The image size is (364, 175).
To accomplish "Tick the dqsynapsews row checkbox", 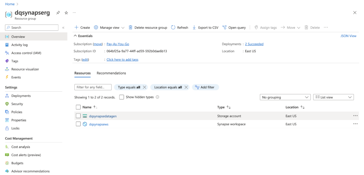I will coord(78,124).
